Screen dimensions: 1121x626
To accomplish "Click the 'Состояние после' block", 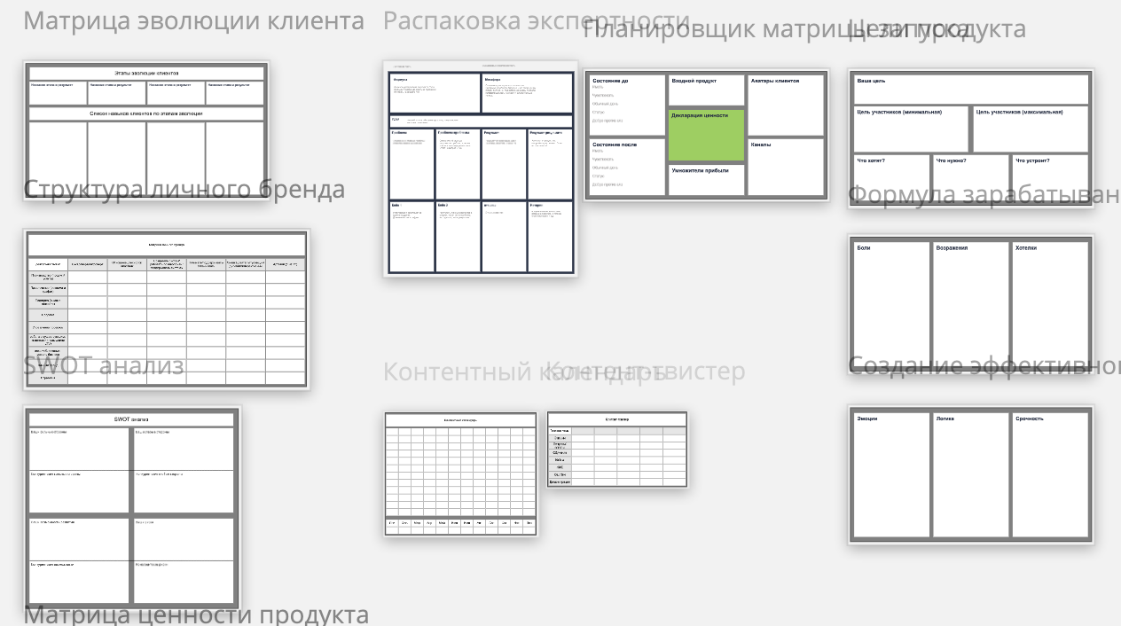I will (x=627, y=167).
